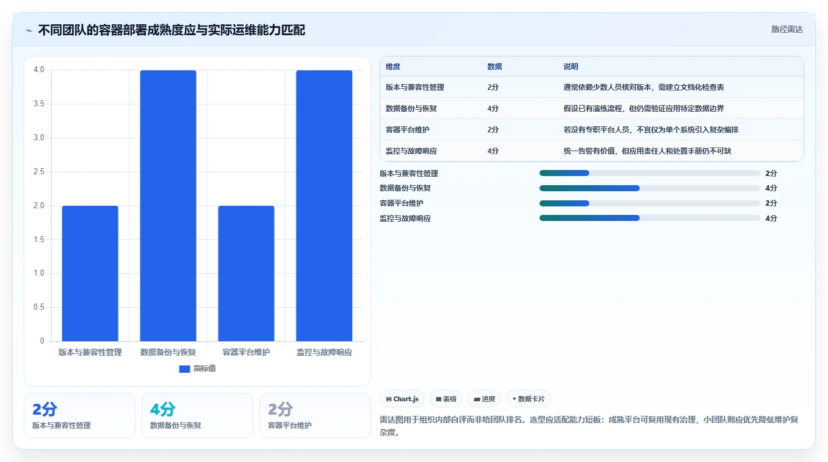
Task: Select the 进度 tag chip
Action: pyautogui.click(x=484, y=399)
